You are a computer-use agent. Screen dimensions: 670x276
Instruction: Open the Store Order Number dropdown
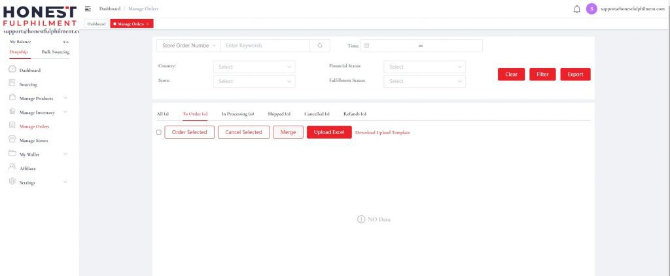click(x=188, y=46)
